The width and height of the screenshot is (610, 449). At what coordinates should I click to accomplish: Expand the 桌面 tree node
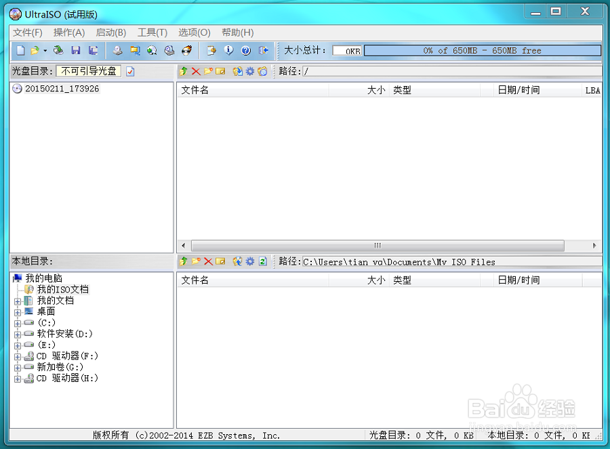pyautogui.click(x=18, y=313)
